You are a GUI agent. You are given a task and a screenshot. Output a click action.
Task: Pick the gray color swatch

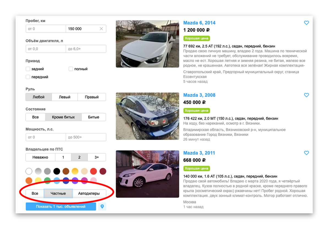(48, 172)
